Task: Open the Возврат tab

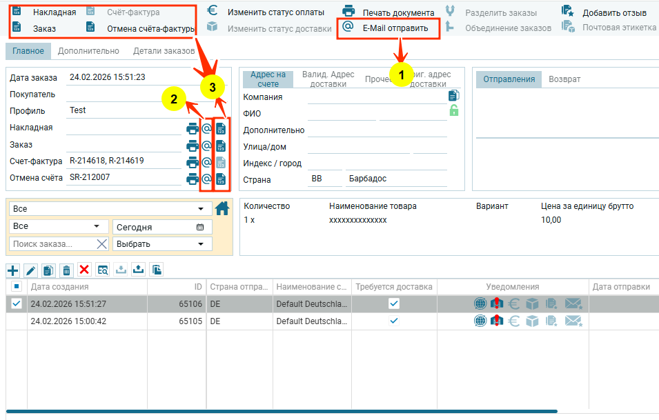Action: [564, 79]
